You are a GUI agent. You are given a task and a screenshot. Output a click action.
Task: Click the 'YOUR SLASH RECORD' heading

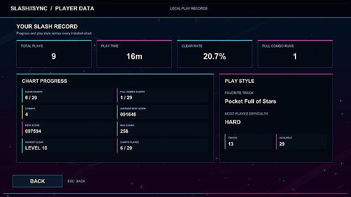[x=47, y=26]
